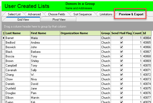Toggle Send Mail Flag for Niva Chow

pos(121,79)
